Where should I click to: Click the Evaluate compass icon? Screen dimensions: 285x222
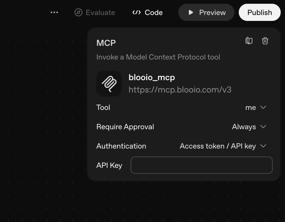point(78,12)
